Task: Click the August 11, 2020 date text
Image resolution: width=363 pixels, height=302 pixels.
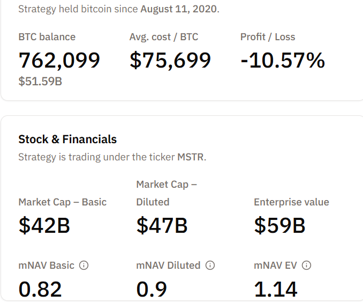Action: pos(179,9)
